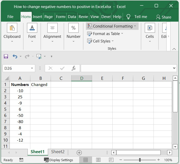Select cell with value -50

pos(20,115)
